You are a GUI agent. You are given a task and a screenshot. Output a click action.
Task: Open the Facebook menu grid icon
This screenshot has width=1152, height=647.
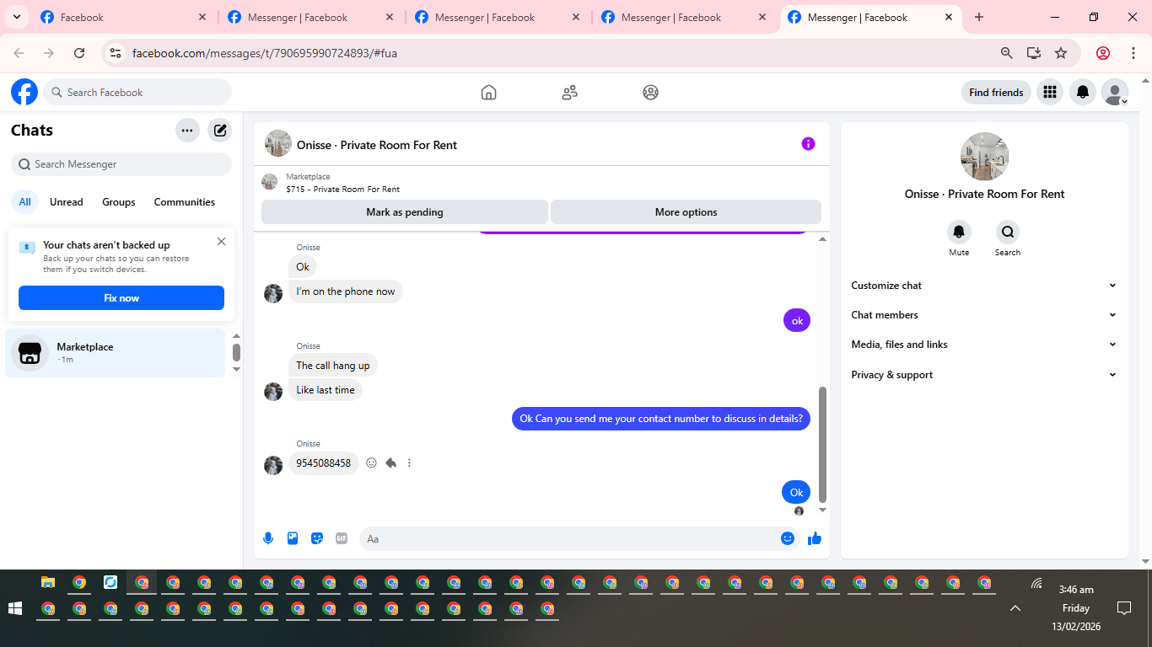(1049, 92)
